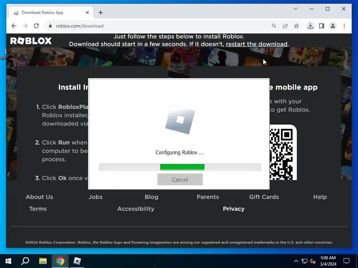The height and width of the screenshot is (268, 358).
Task: Open the network status tray icon
Action: pyautogui.click(x=305, y=261)
